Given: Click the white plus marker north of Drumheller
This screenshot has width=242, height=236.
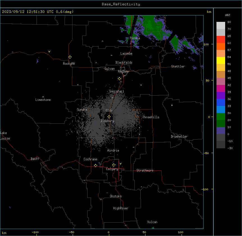Looking at the screenshot, I should [x=172, y=105].
